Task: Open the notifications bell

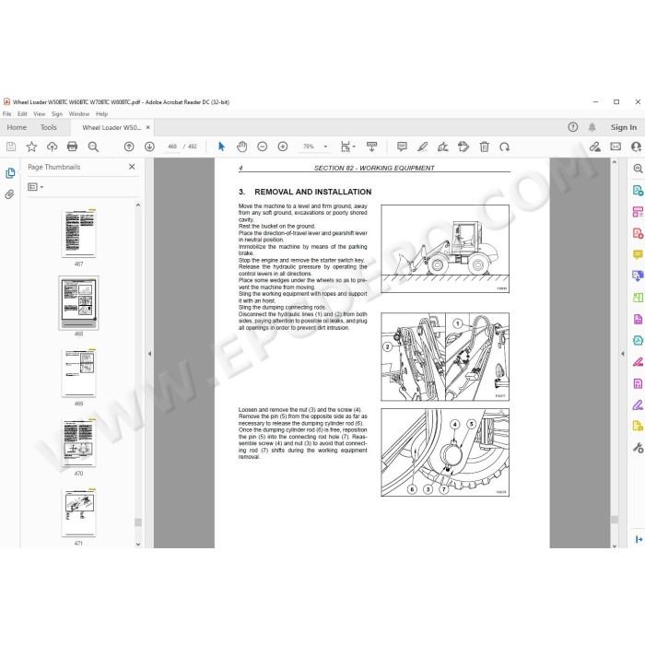Action: click(x=592, y=127)
